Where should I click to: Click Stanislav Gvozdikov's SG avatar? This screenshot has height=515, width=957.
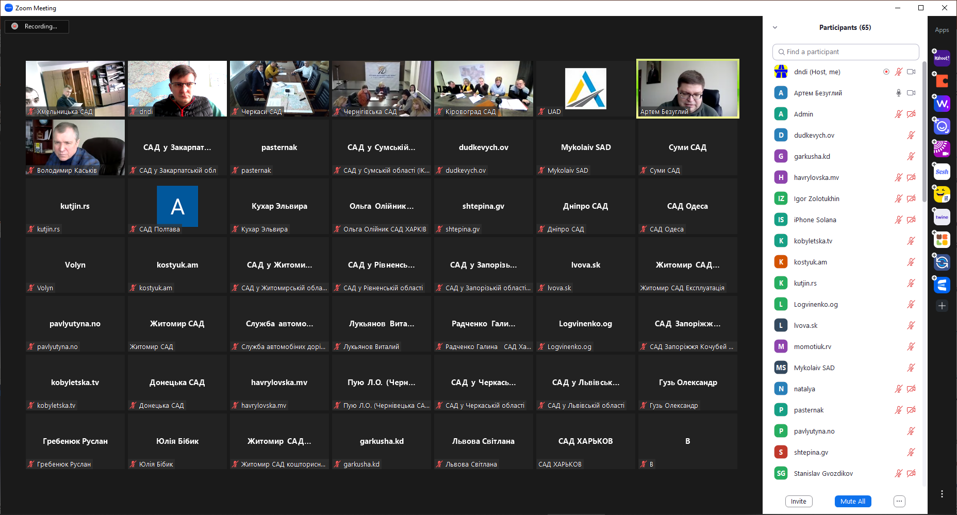coord(781,473)
